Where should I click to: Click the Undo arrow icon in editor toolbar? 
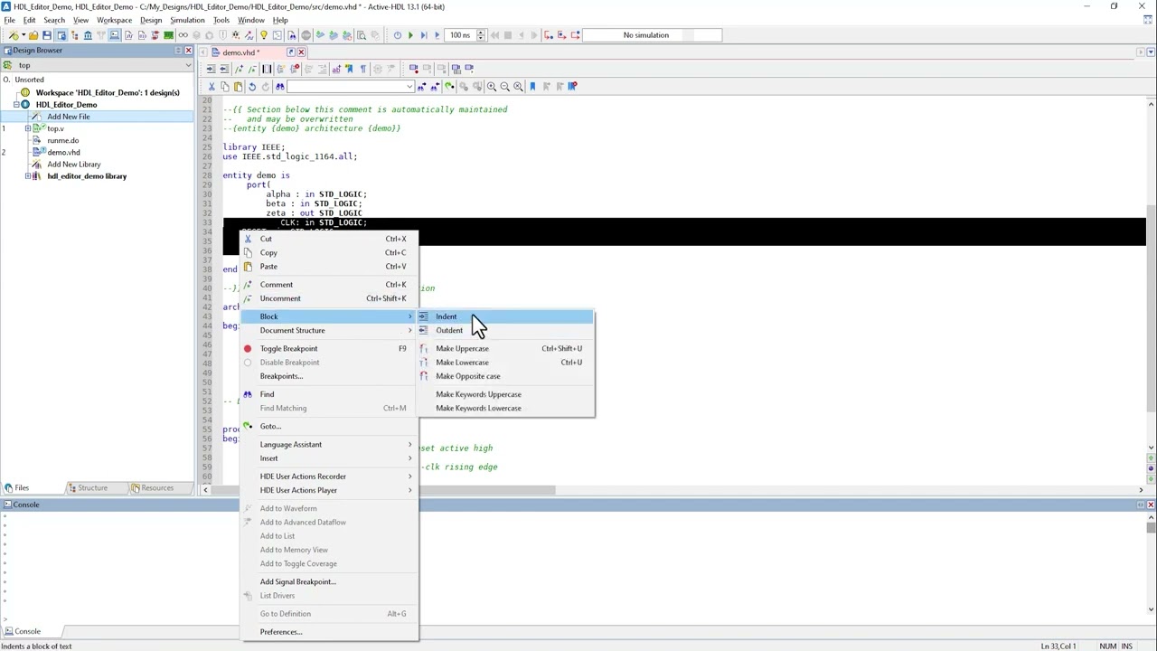pyautogui.click(x=252, y=87)
